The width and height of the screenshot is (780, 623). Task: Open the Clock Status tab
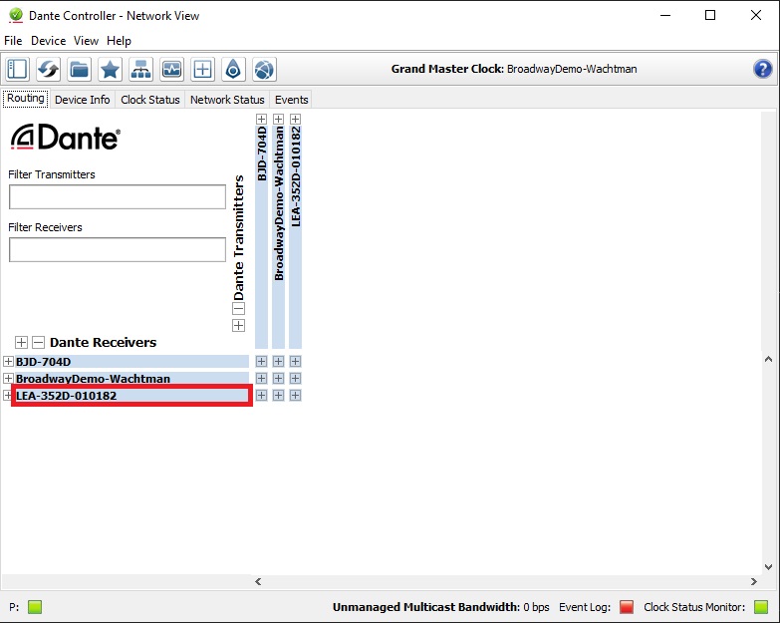point(150,100)
